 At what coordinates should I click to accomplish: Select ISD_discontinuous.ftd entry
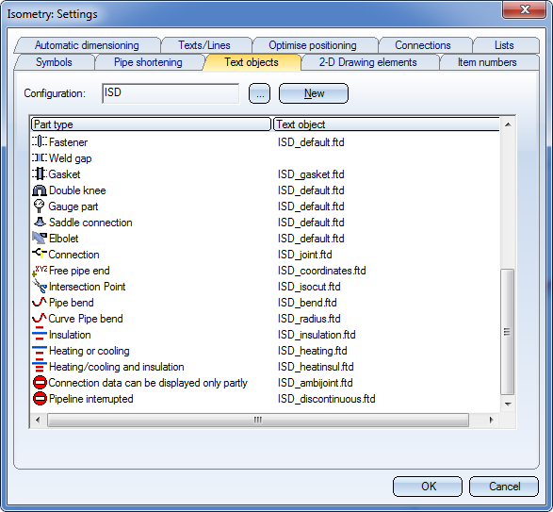click(326, 399)
